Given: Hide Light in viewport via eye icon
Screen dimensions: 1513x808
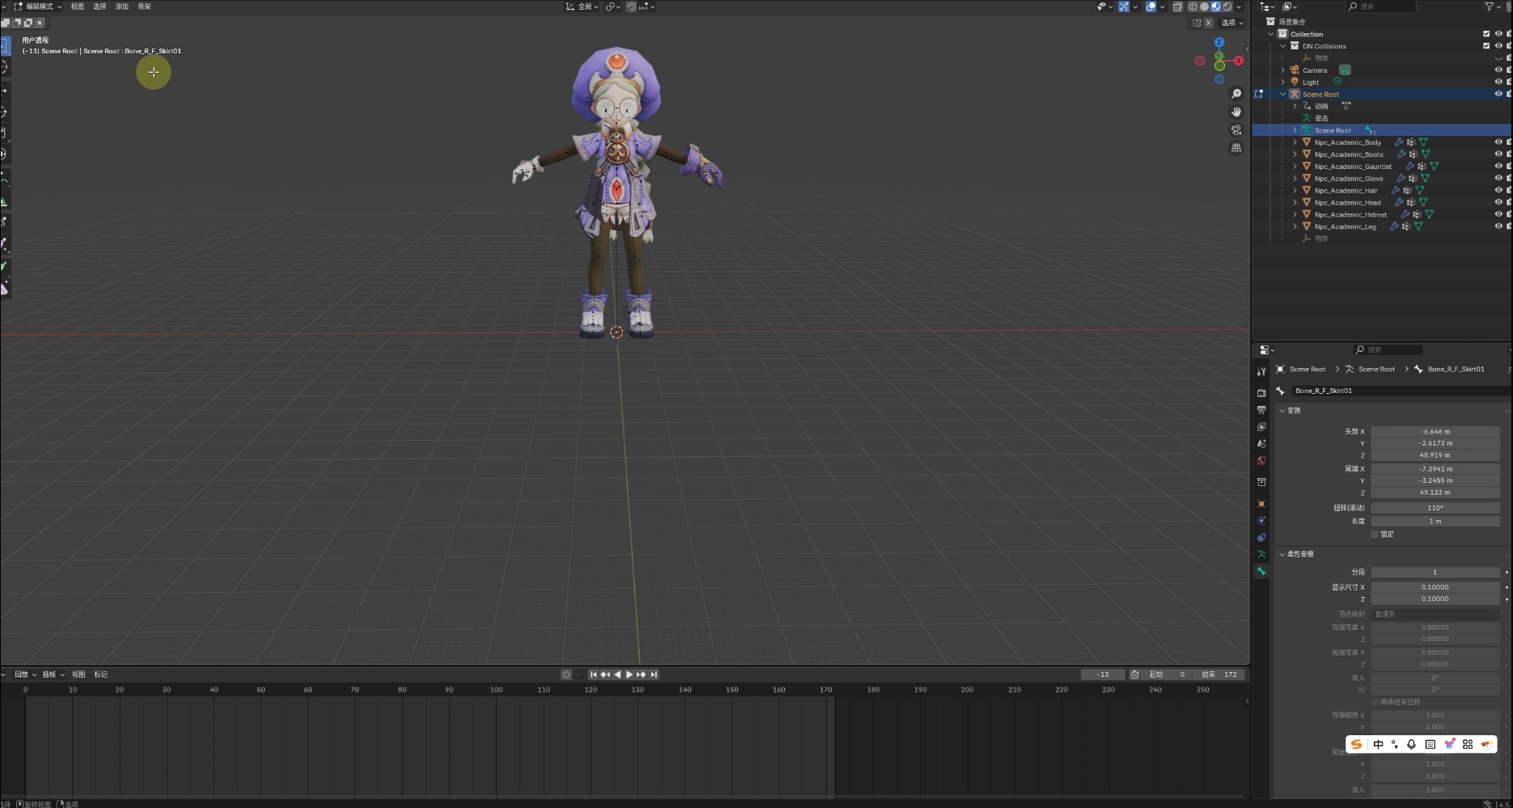Looking at the screenshot, I should pyautogui.click(x=1498, y=82).
